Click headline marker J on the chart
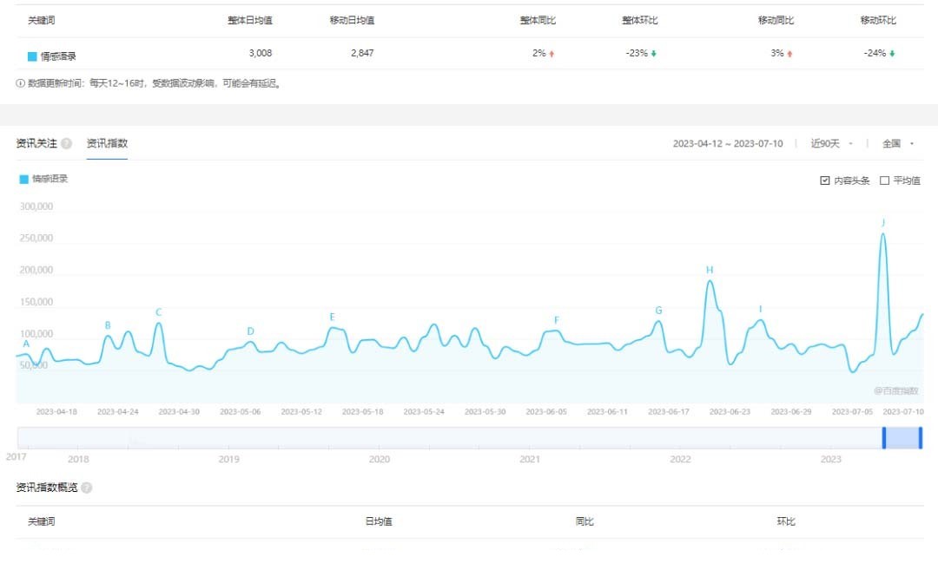This screenshot has width=938, height=570. tap(883, 223)
